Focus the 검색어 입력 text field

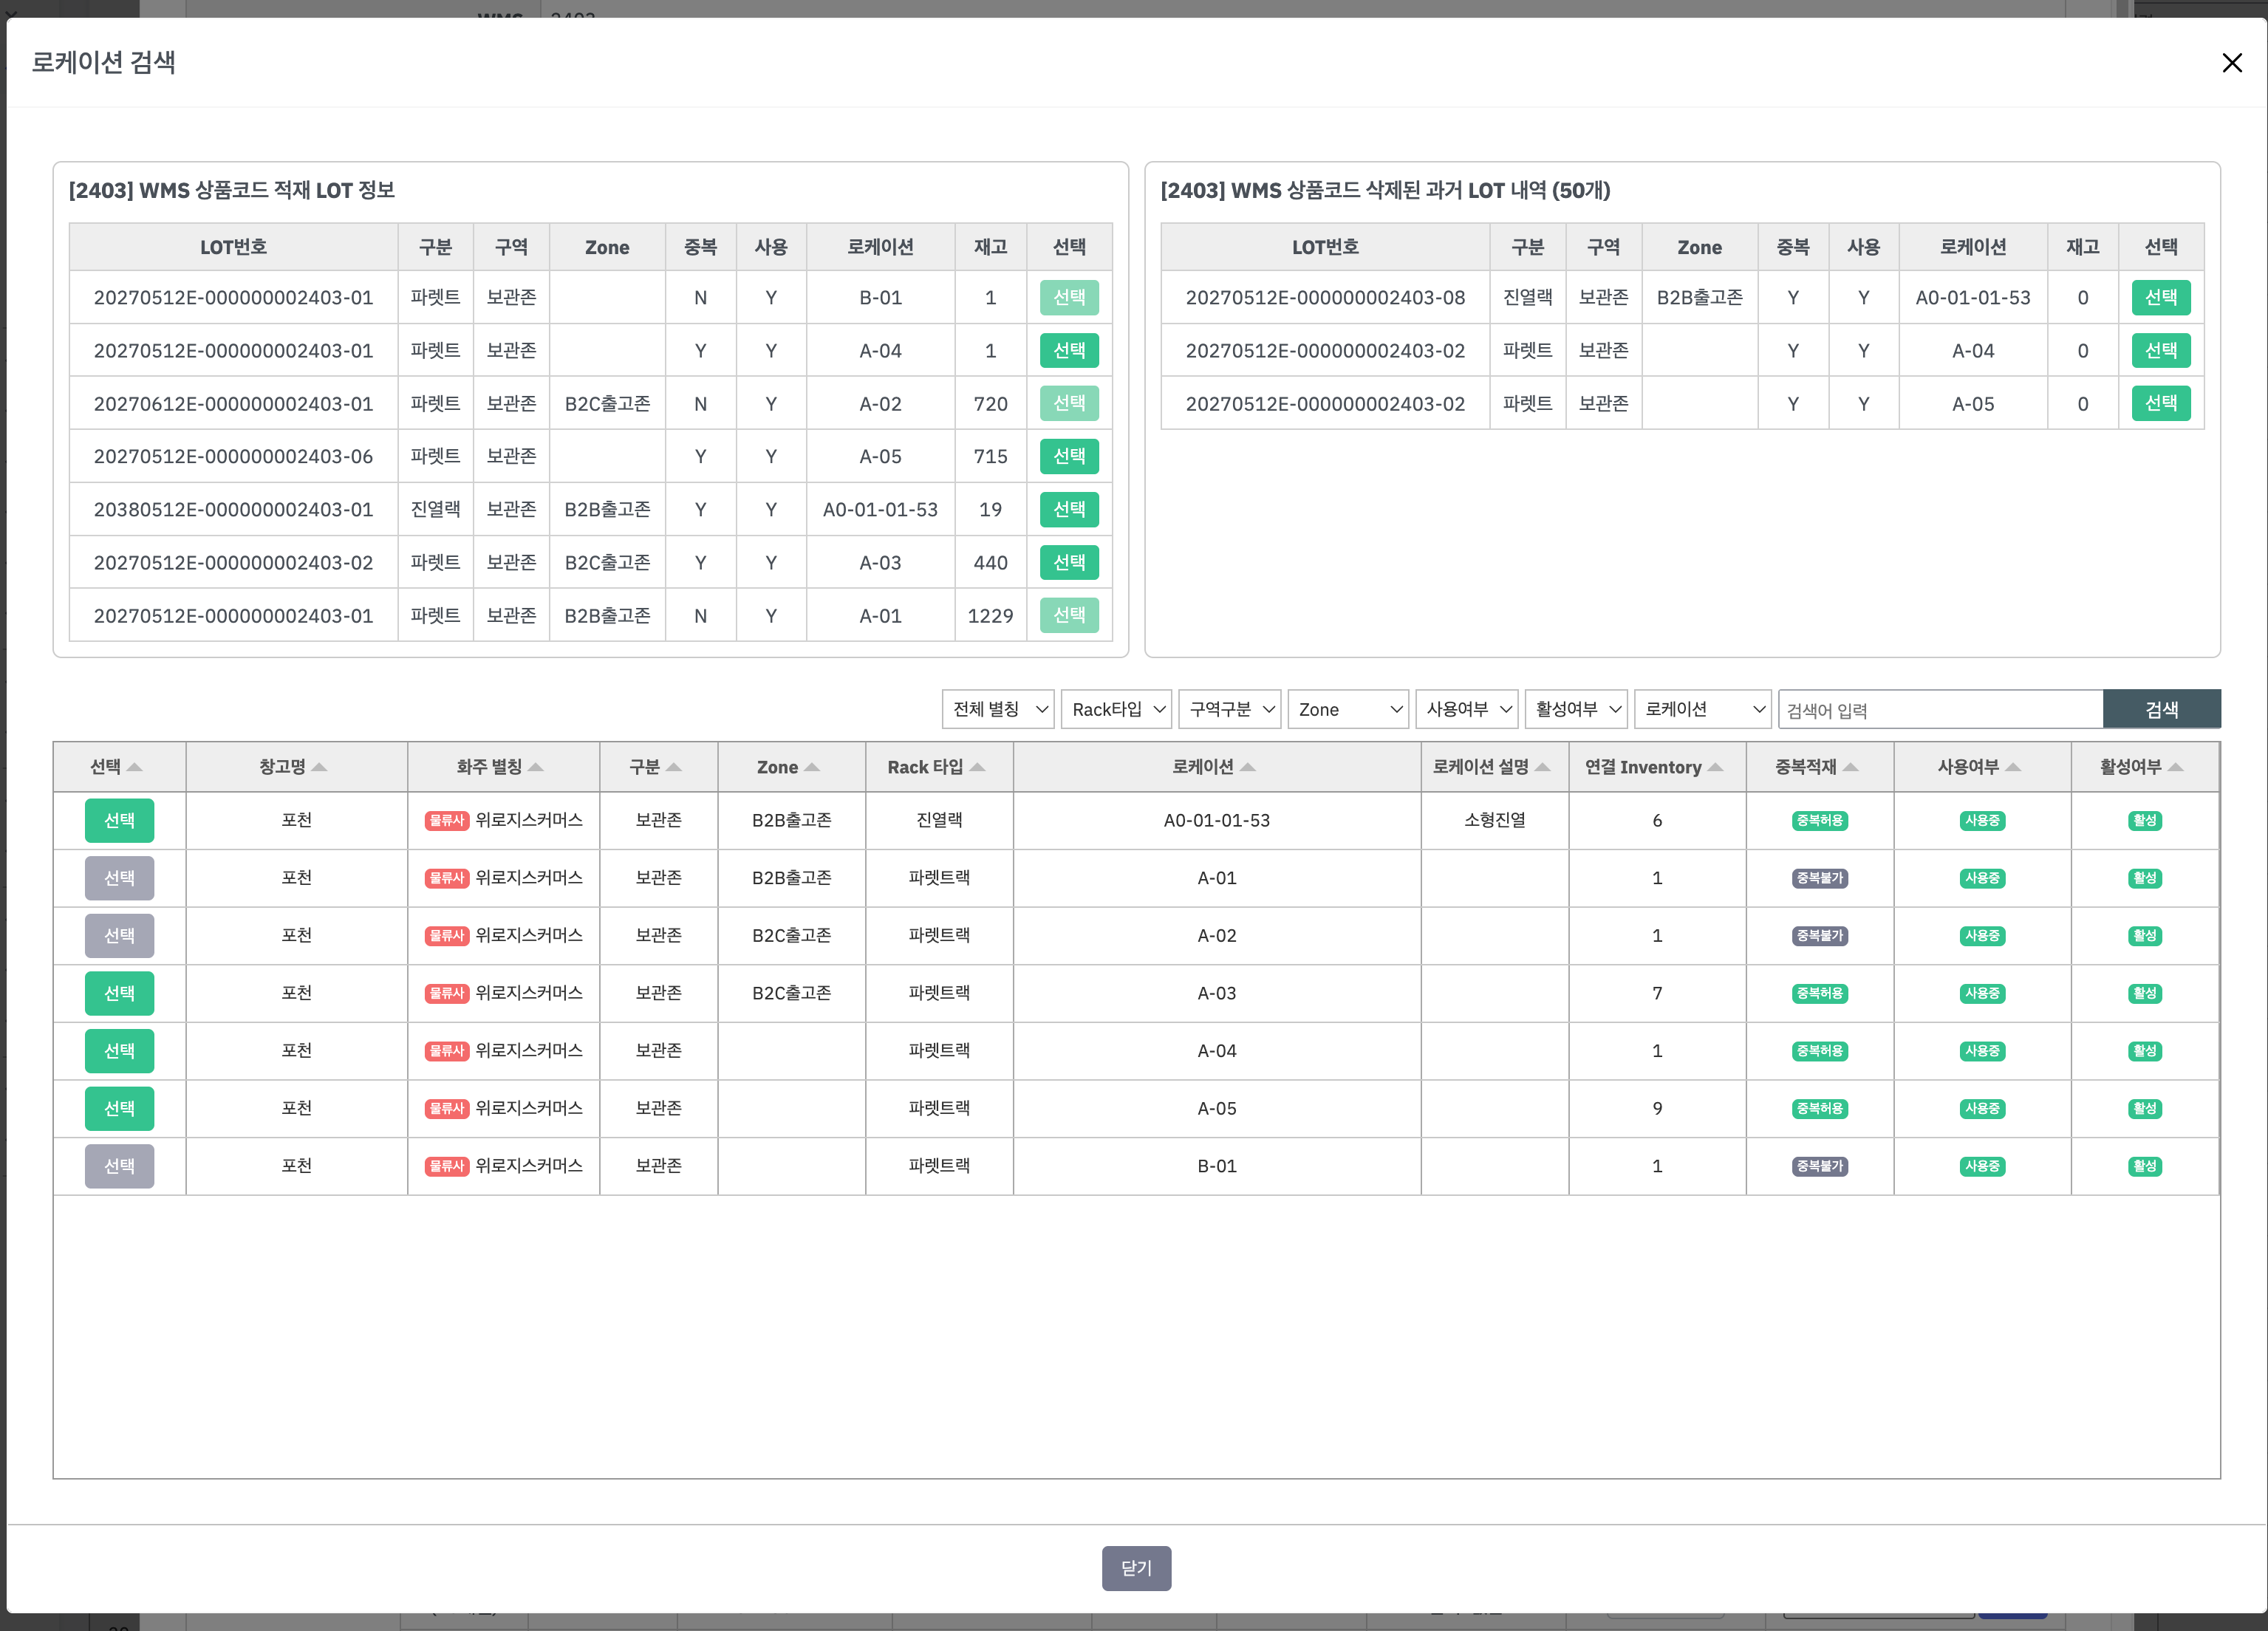tap(1940, 710)
